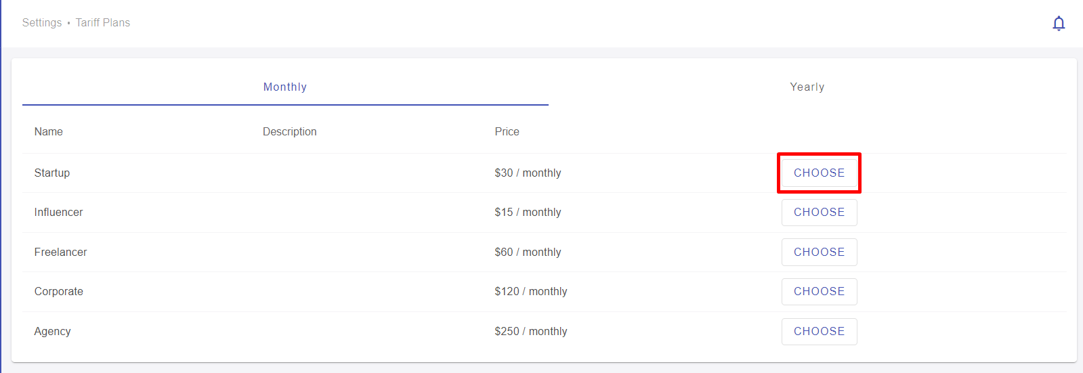The image size is (1083, 373).
Task: Choose the Freelancer plan
Action: [x=819, y=252]
